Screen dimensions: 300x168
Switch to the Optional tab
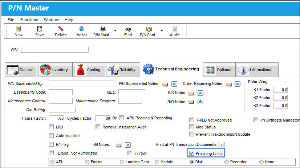tap(219, 70)
